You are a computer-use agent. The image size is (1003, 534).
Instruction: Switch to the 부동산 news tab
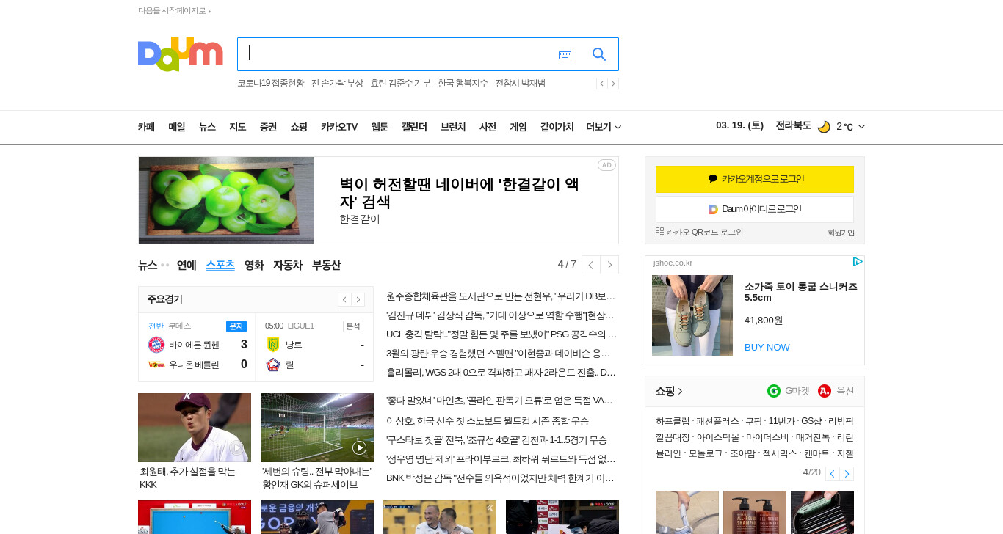(326, 266)
